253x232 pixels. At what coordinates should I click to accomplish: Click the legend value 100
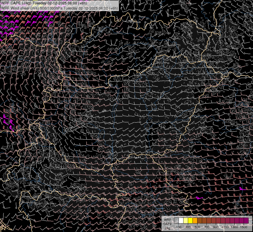point(179,227)
